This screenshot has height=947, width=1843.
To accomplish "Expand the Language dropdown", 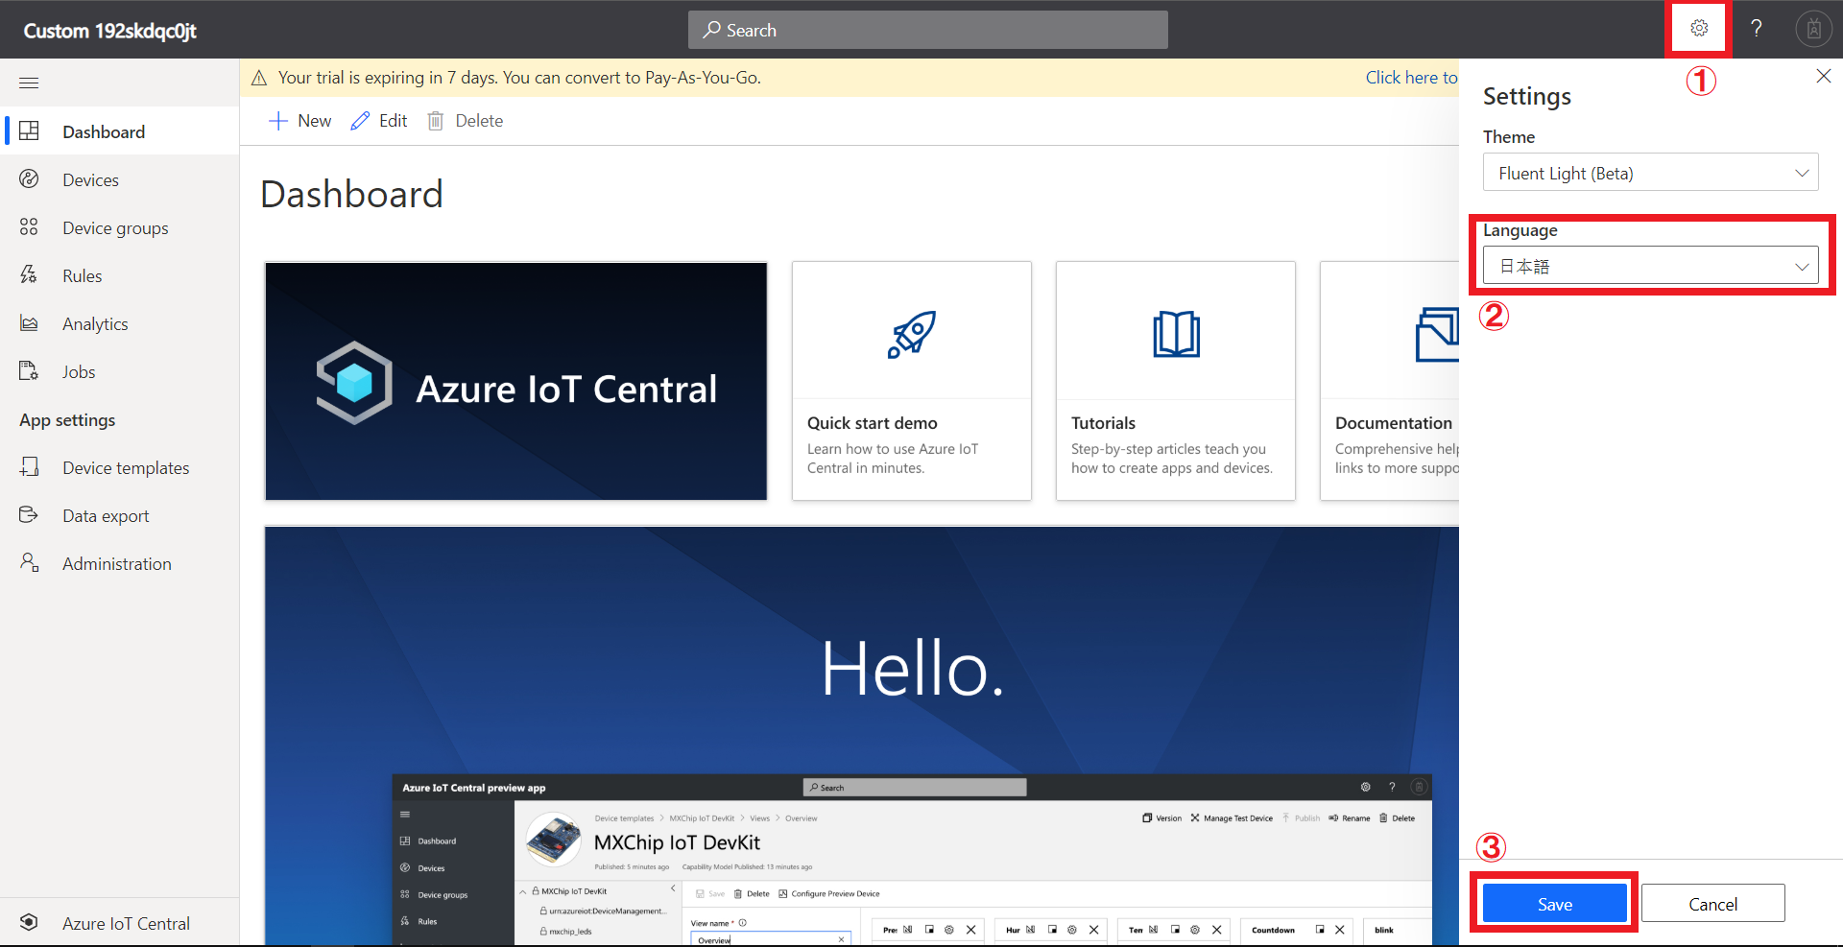I will click(x=1650, y=267).
